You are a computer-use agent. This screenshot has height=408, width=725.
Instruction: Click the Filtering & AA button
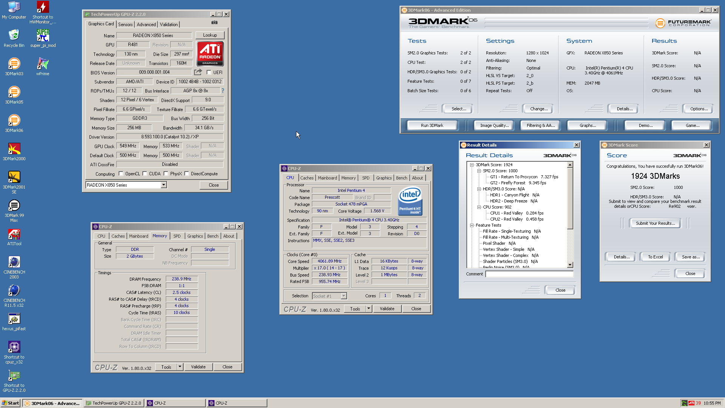click(x=540, y=125)
